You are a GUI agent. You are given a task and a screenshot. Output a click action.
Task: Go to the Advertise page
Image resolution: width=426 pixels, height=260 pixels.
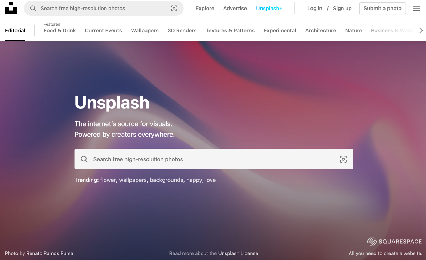click(x=235, y=9)
